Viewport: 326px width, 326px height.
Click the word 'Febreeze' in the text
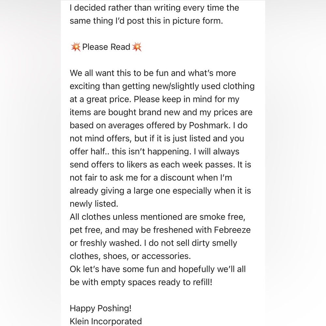(232, 230)
